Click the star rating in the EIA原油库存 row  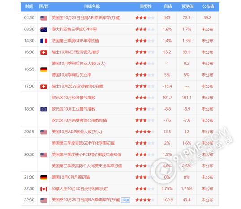pos(145,200)
